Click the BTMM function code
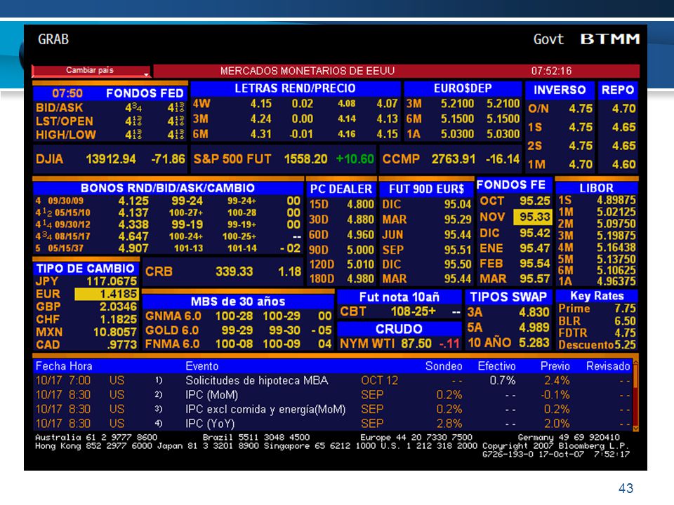Screen dimensions: 674x505 point(610,39)
